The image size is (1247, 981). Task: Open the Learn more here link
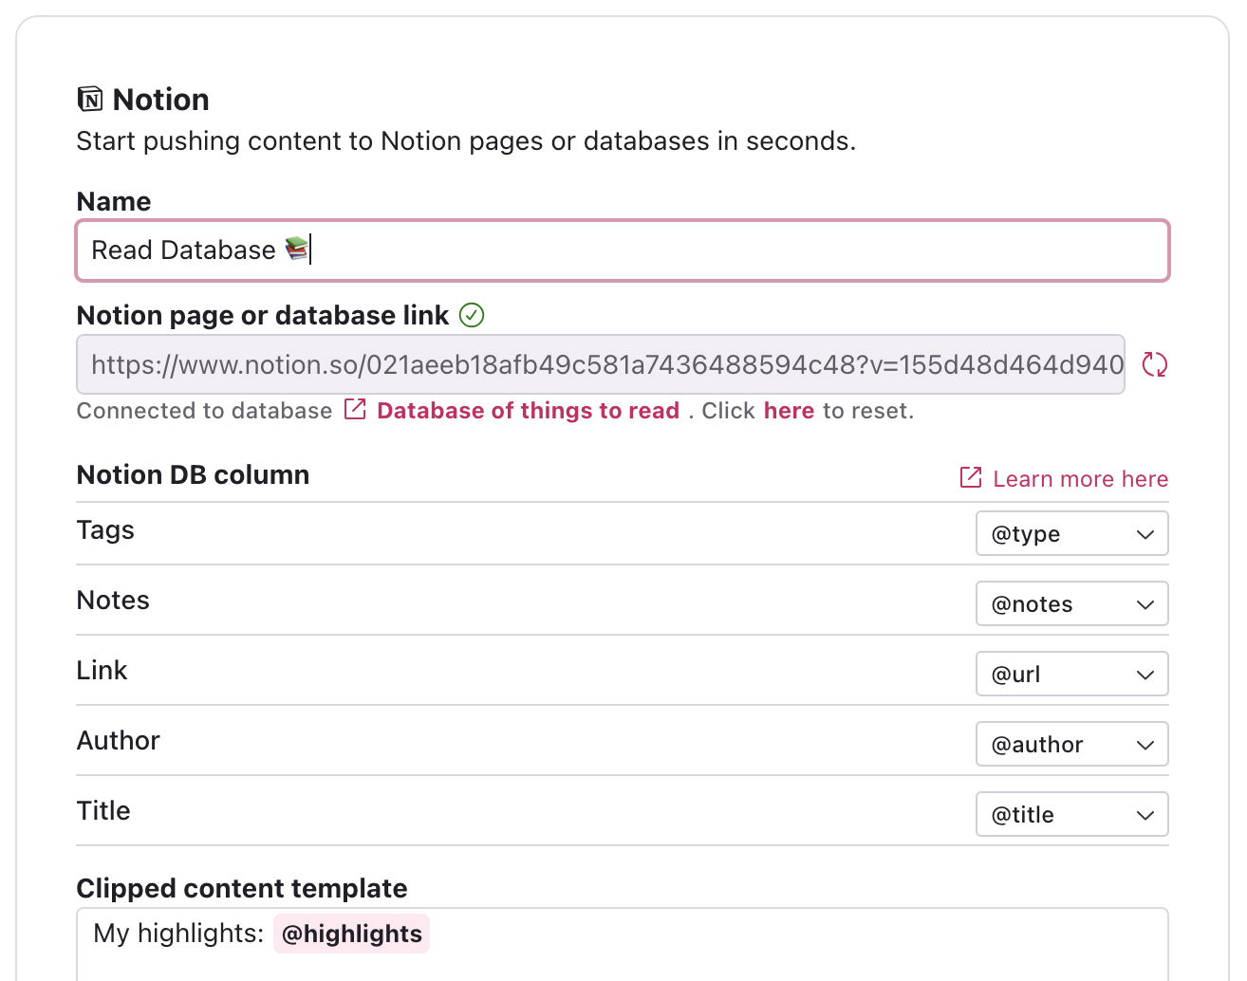click(x=1080, y=479)
